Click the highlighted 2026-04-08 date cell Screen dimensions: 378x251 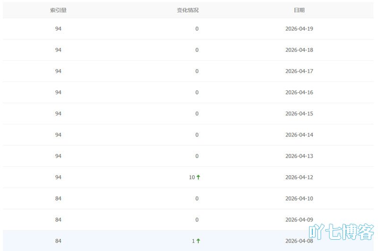(299, 241)
